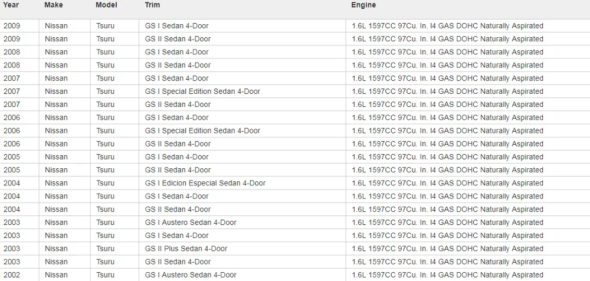Click the 2006 GS I Special Edition trim

point(202,130)
